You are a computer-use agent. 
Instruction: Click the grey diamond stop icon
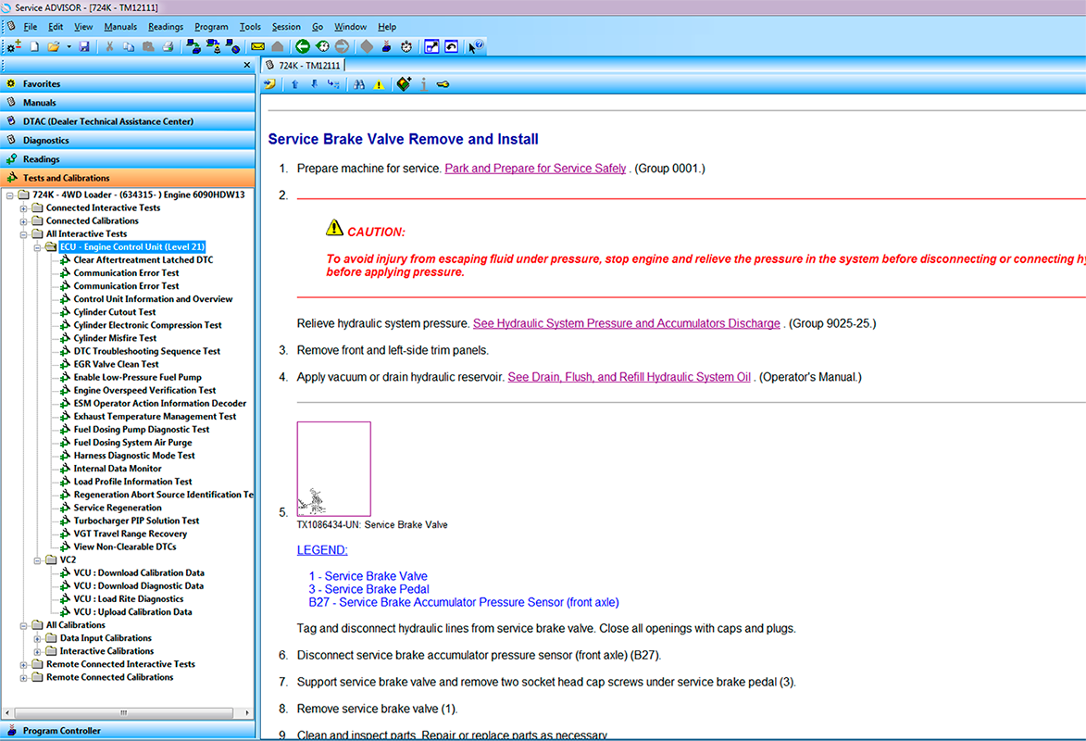(x=367, y=46)
